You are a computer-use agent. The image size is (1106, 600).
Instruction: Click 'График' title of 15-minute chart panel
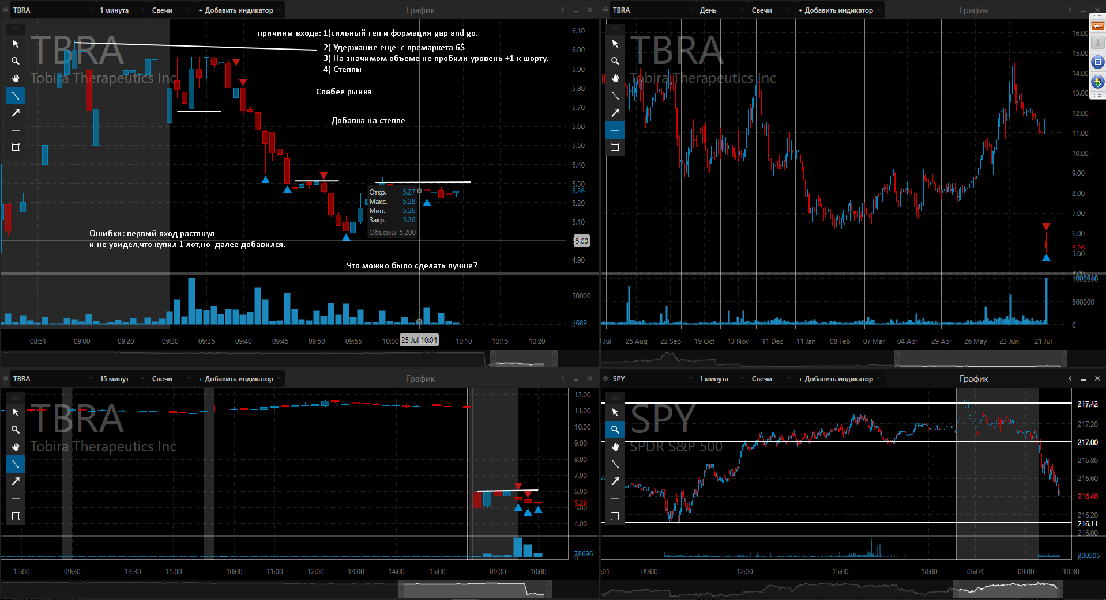click(420, 379)
